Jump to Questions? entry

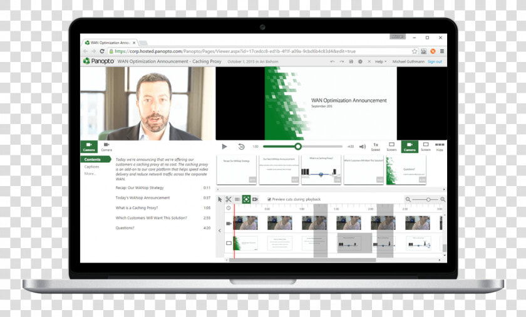[x=163, y=228]
